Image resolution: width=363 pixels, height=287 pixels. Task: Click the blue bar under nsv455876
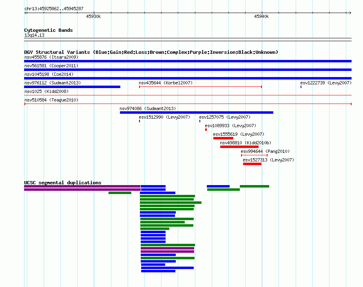[188, 61]
